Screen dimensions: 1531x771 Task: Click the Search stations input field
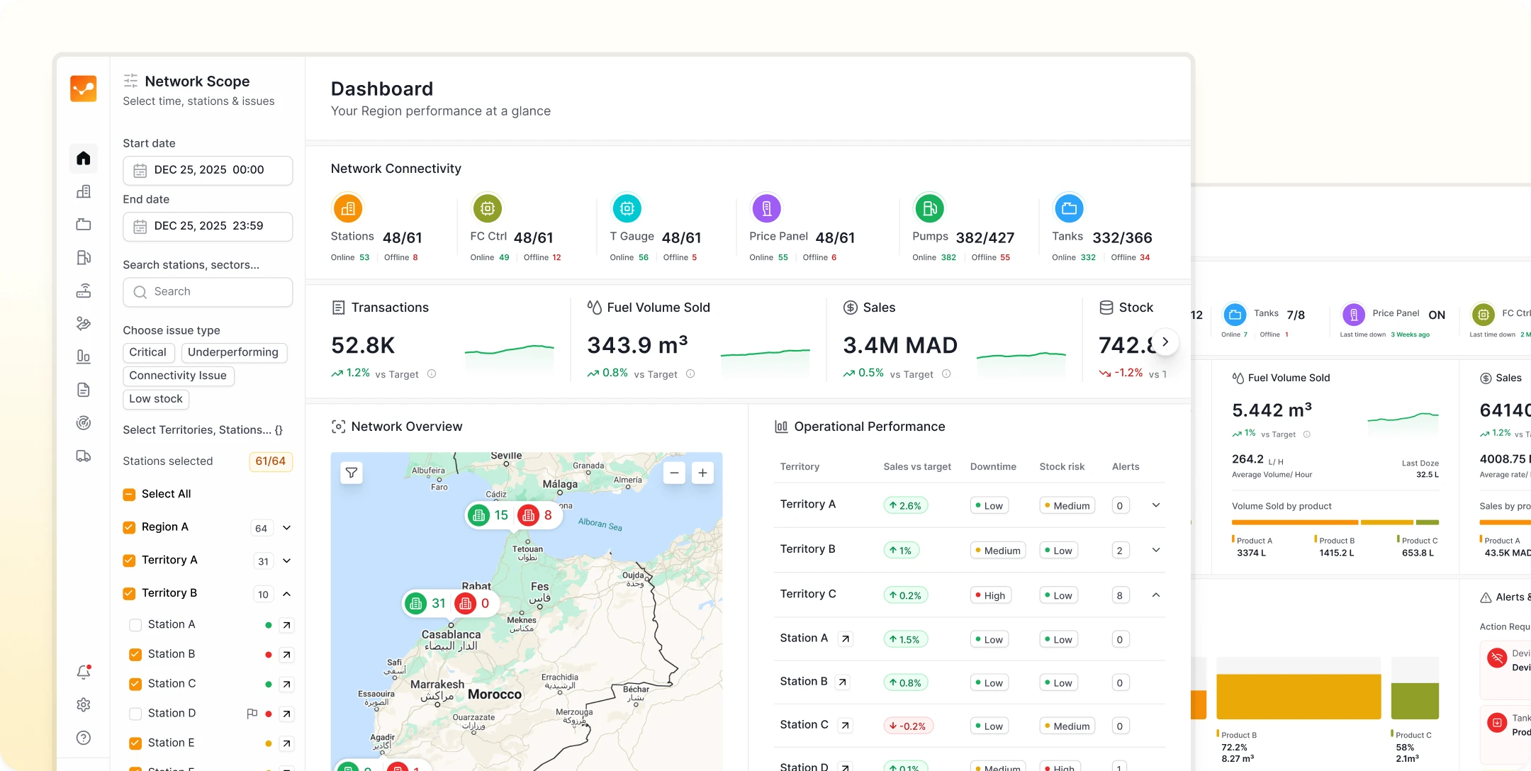pos(208,292)
